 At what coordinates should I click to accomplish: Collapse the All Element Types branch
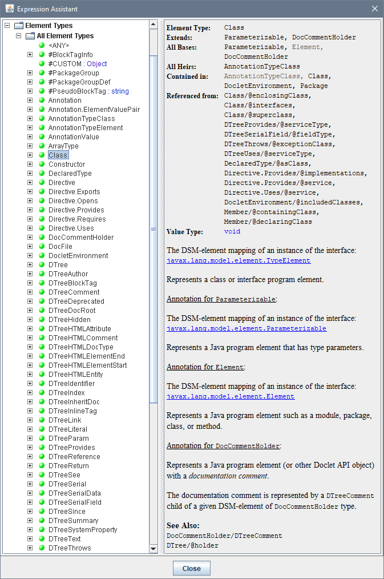tap(19, 36)
